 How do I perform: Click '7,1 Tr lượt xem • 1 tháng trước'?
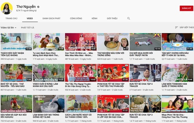[x=110, y=121]
